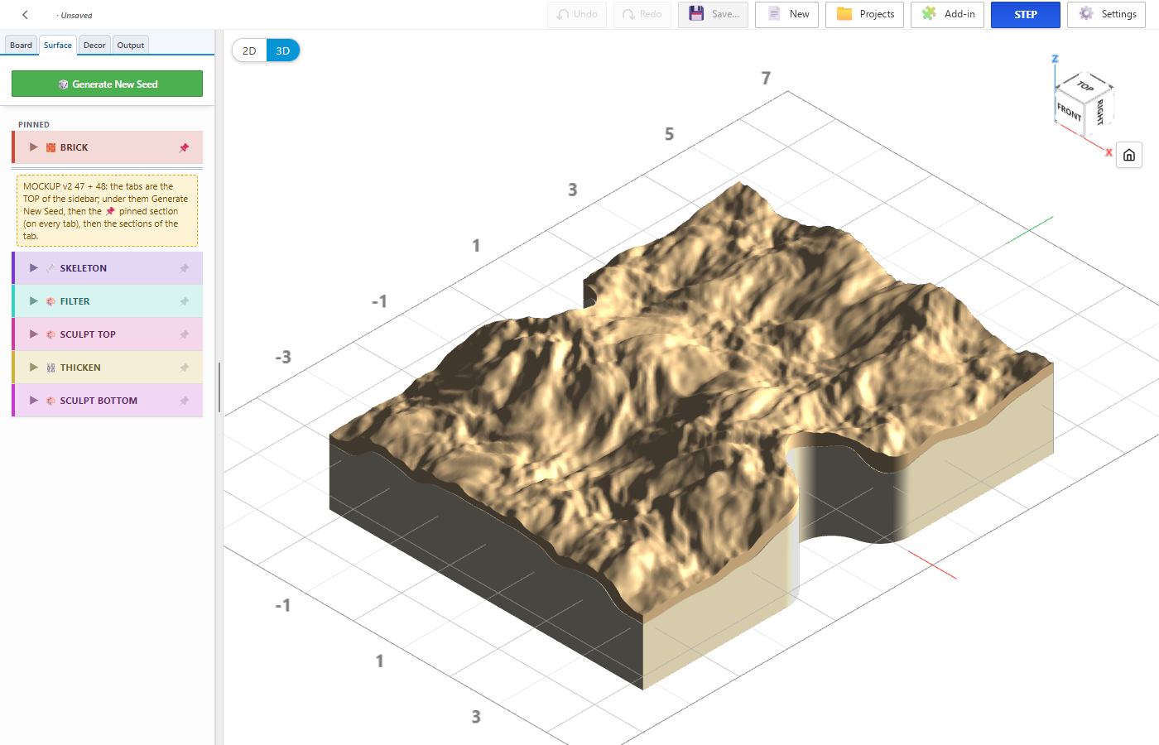Click the Sculpt Top section icon
Viewport: 1159px width, 745px height.
click(x=50, y=334)
